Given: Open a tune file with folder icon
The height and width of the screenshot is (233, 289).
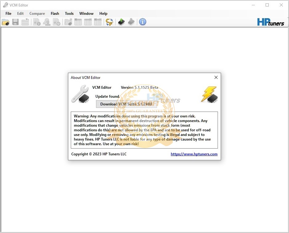Looking at the screenshot, I should pos(6,22).
